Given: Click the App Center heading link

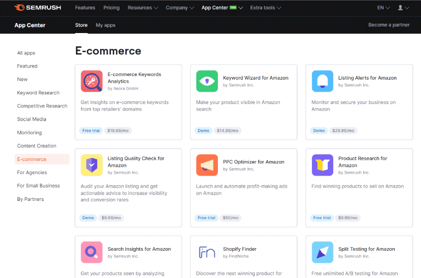Looking at the screenshot, I should (30, 25).
